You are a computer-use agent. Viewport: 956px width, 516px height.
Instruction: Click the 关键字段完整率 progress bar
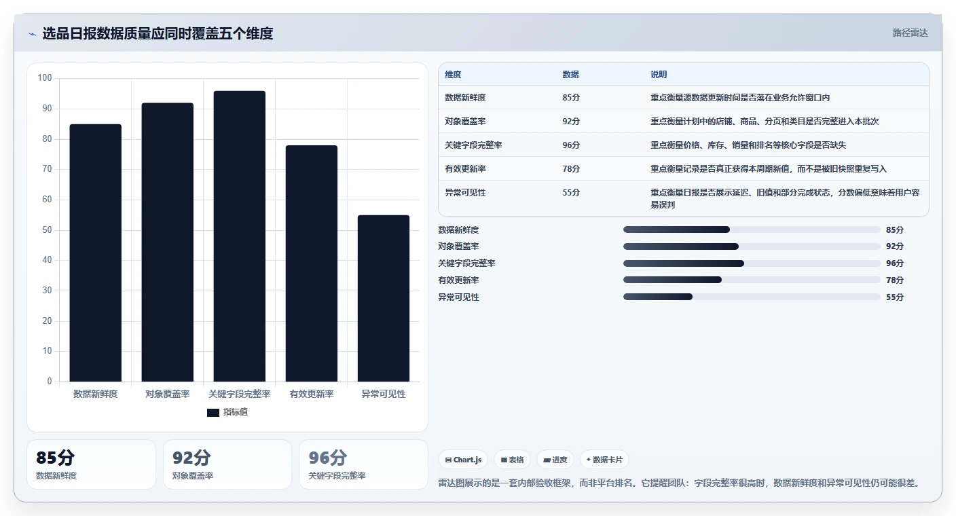coord(752,263)
